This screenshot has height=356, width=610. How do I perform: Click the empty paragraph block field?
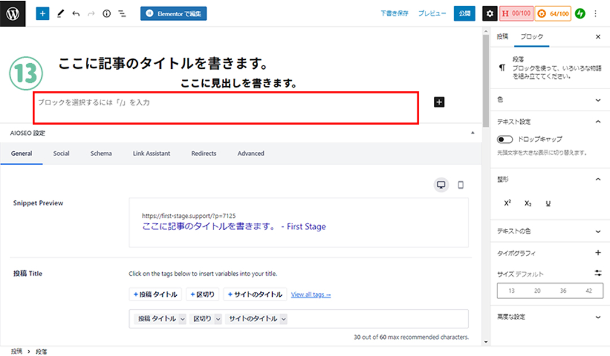click(226, 107)
